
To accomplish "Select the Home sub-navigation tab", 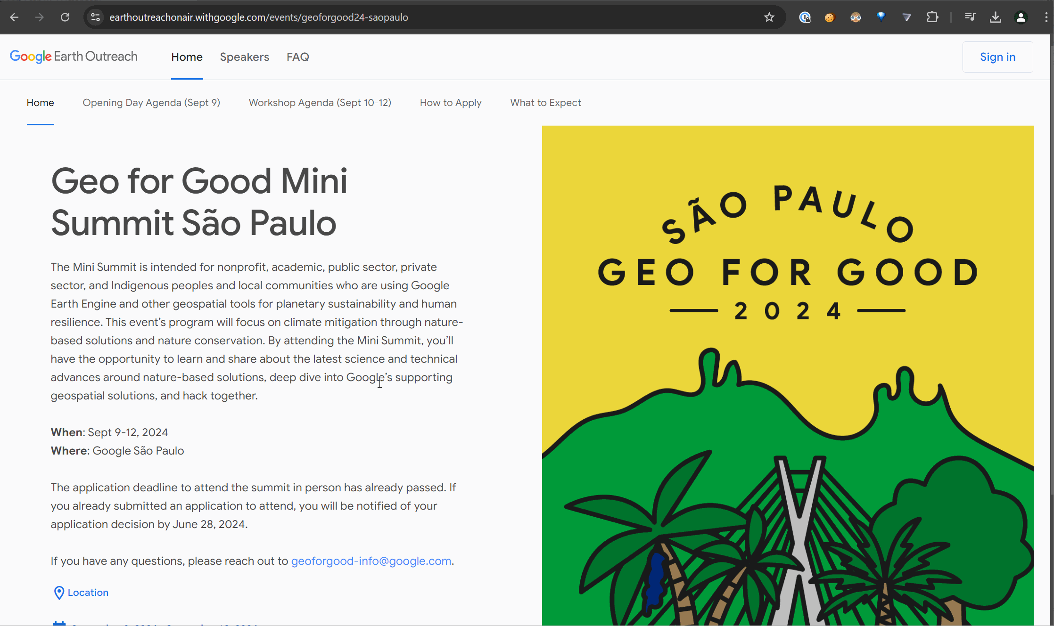I will point(40,103).
